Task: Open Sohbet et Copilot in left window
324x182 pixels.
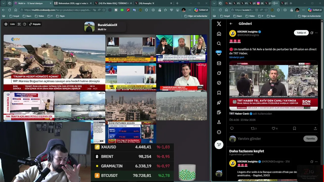Action: click(201, 10)
